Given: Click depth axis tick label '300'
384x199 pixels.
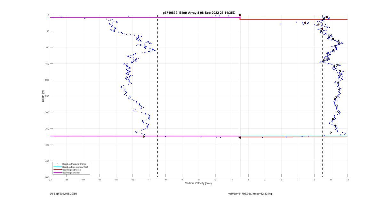Looking at the screenshot, I should pyautogui.click(x=47, y=112).
